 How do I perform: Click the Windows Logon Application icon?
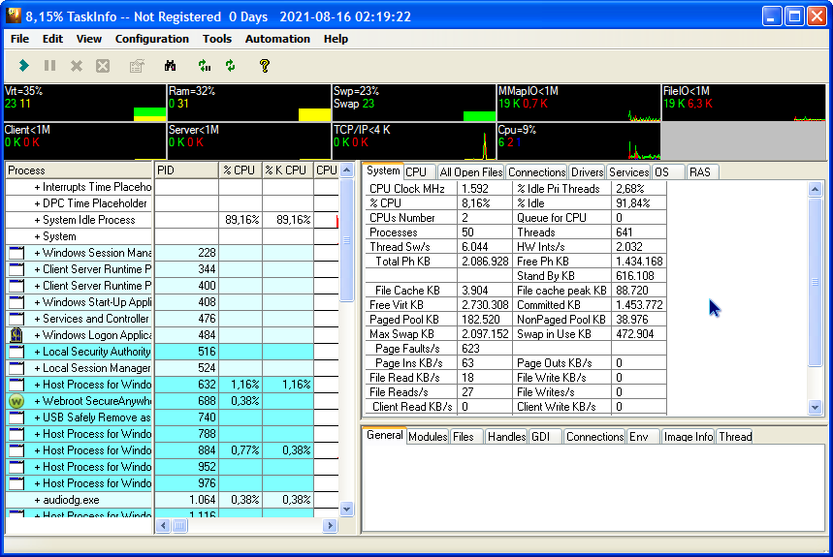click(x=16, y=335)
